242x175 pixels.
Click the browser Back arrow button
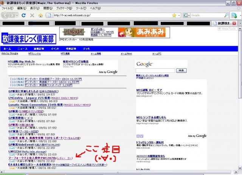pos(5,15)
